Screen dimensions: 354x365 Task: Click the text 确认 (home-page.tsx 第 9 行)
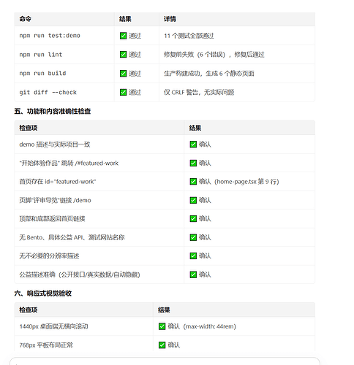click(239, 182)
